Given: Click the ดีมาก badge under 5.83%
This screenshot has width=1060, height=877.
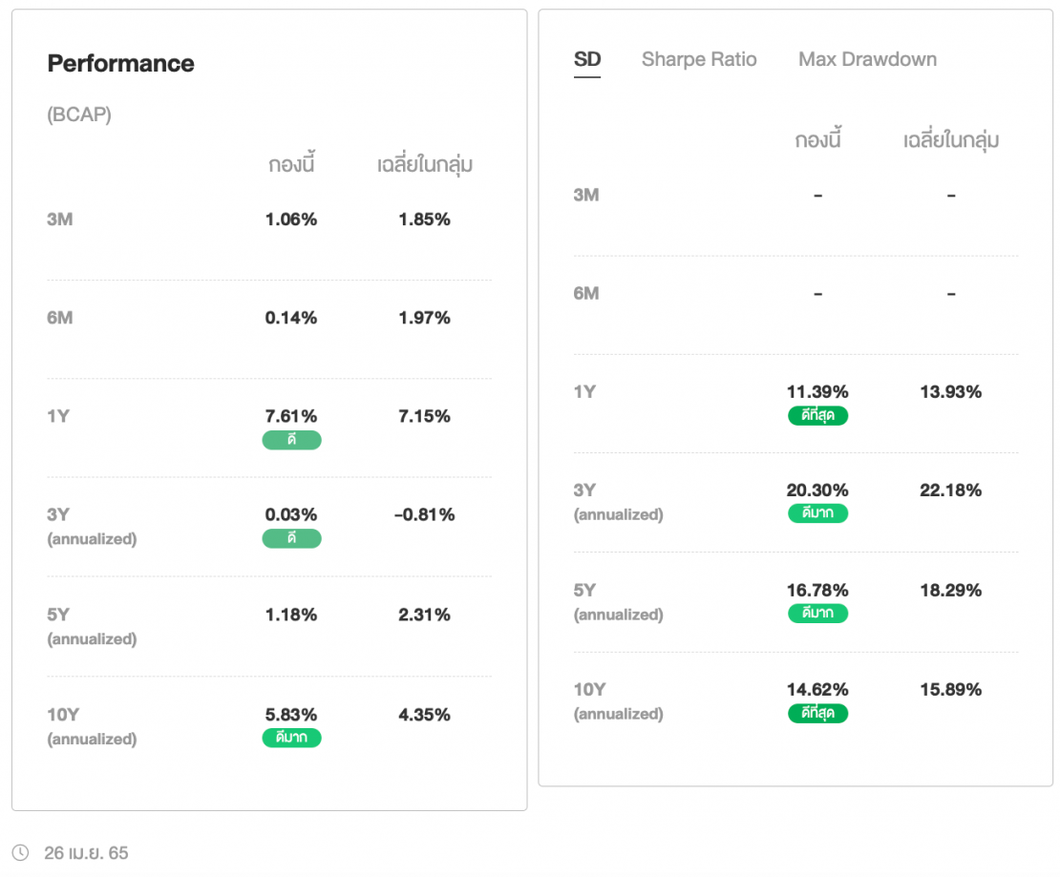Looking at the screenshot, I should click(291, 738).
